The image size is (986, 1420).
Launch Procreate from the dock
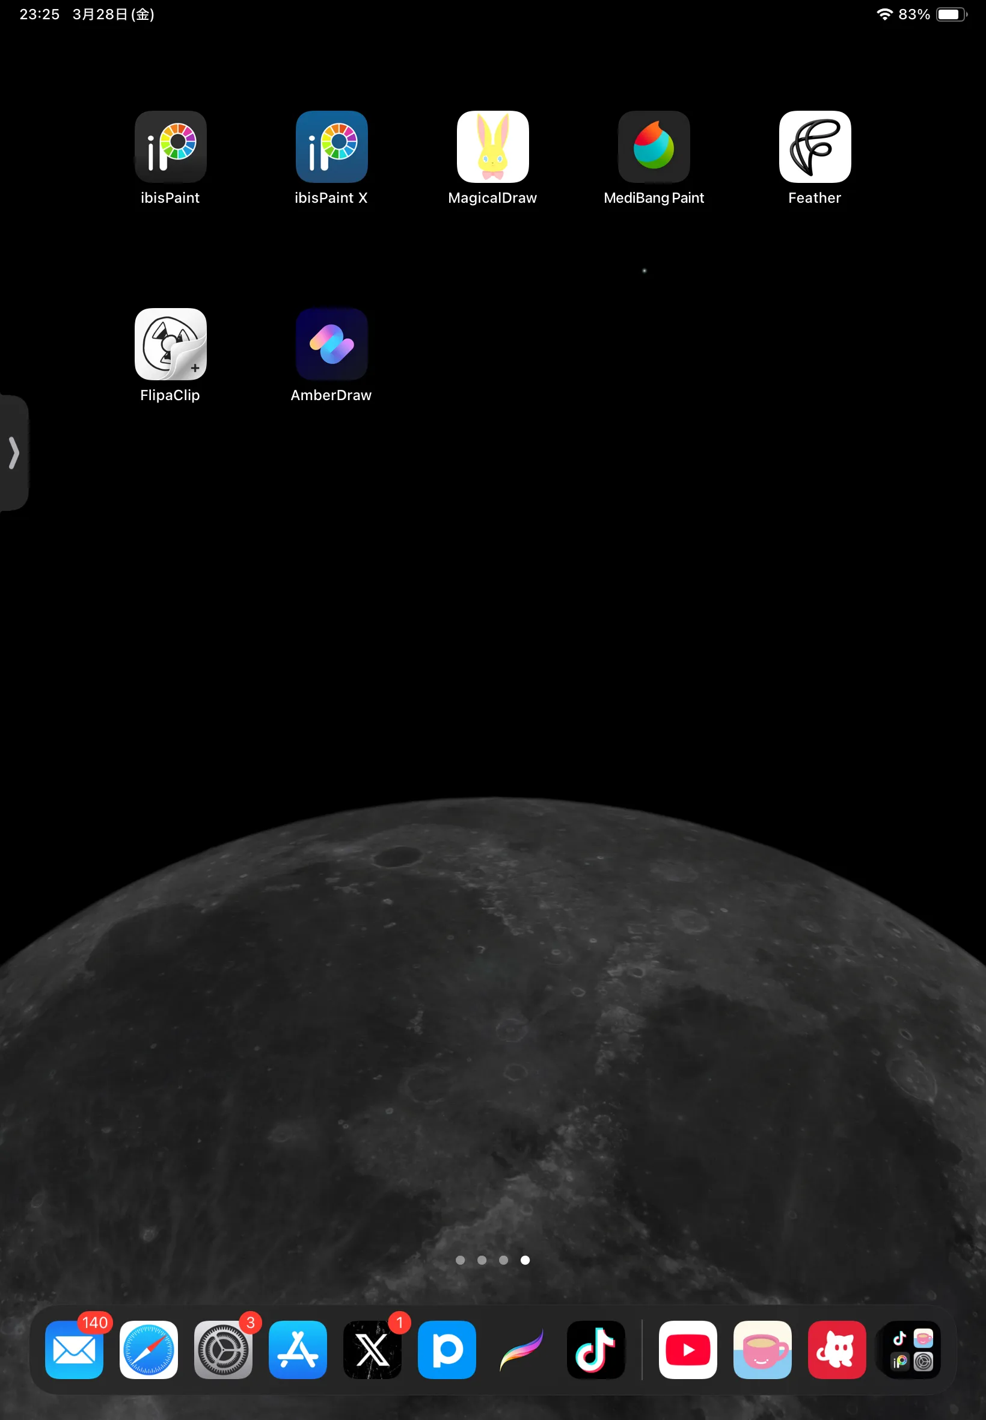521,1350
